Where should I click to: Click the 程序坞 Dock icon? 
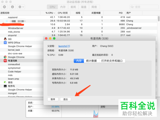(x=5, y=86)
